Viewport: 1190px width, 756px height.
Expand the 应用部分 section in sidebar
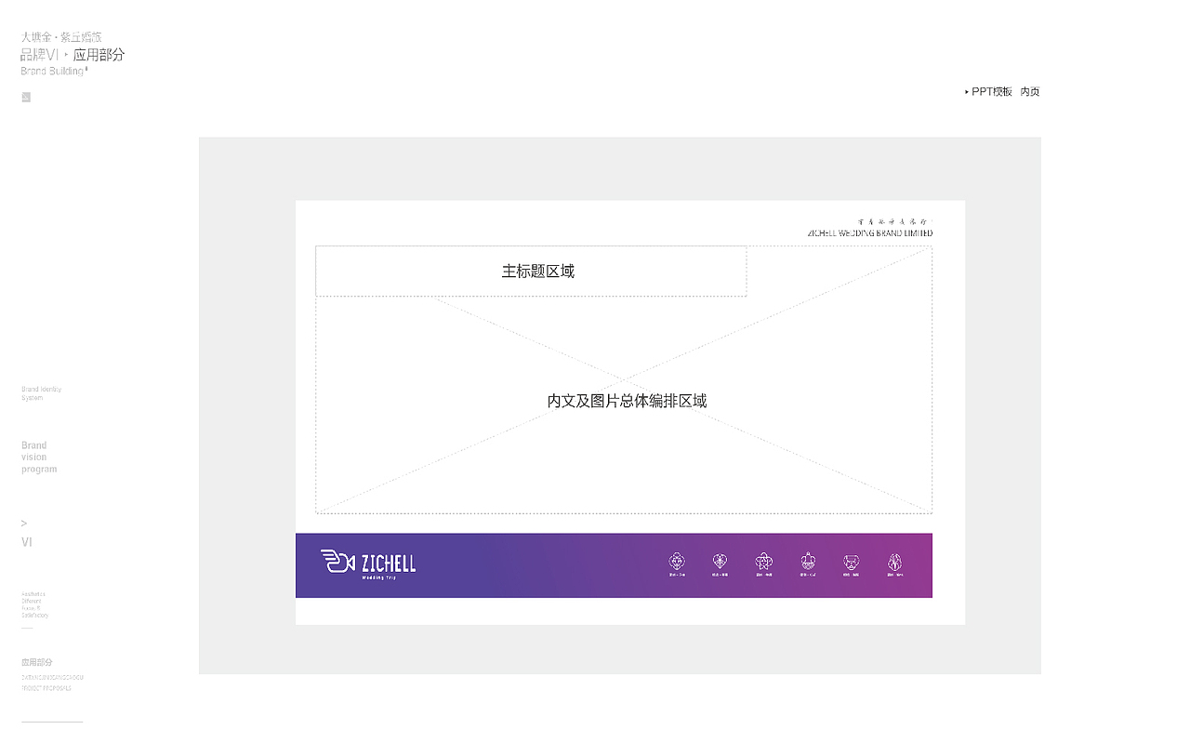pyautogui.click(x=36, y=662)
